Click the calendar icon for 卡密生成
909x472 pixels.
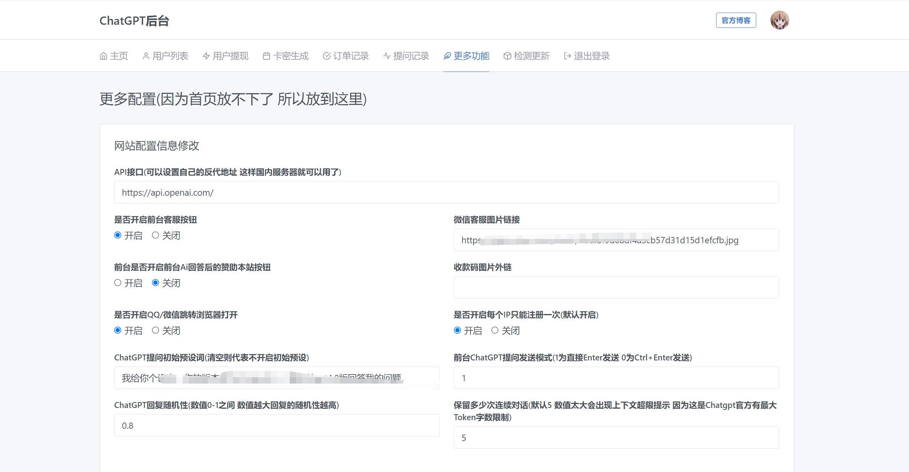[267, 56]
